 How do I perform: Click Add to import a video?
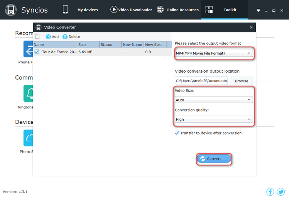[x=52, y=37]
